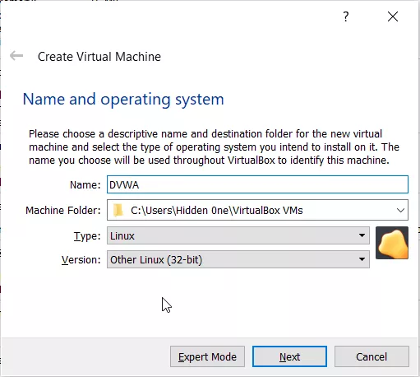The image size is (420, 377).
Task: Open the Machine Folder dropdown
Action: tap(257, 210)
